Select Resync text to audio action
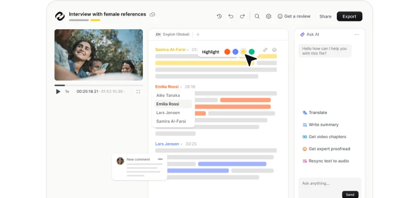Viewport: 397px width, 198px height. tap(326, 161)
